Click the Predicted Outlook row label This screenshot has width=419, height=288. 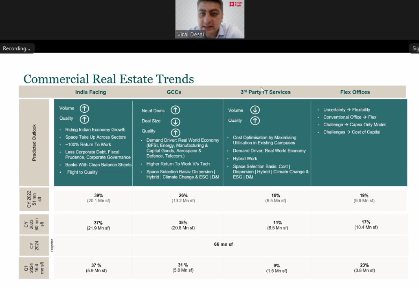click(x=34, y=142)
